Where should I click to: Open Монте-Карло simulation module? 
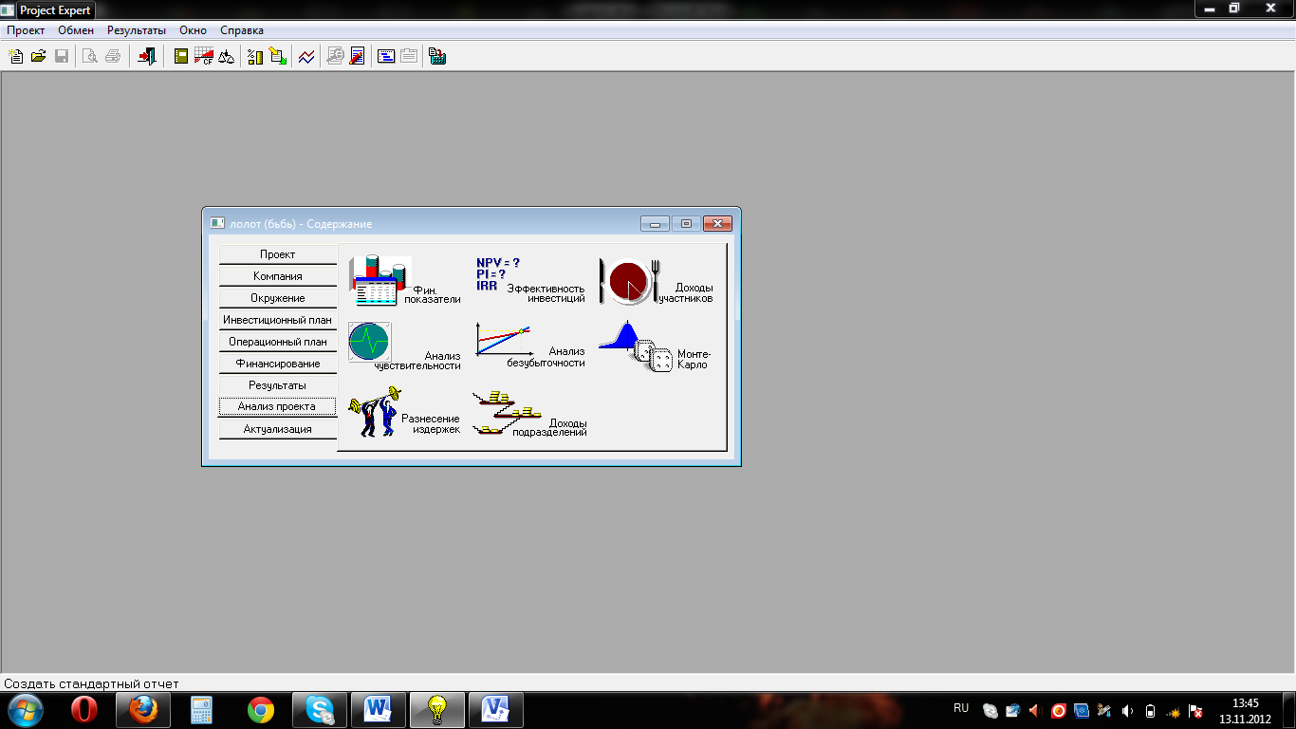pos(655,347)
